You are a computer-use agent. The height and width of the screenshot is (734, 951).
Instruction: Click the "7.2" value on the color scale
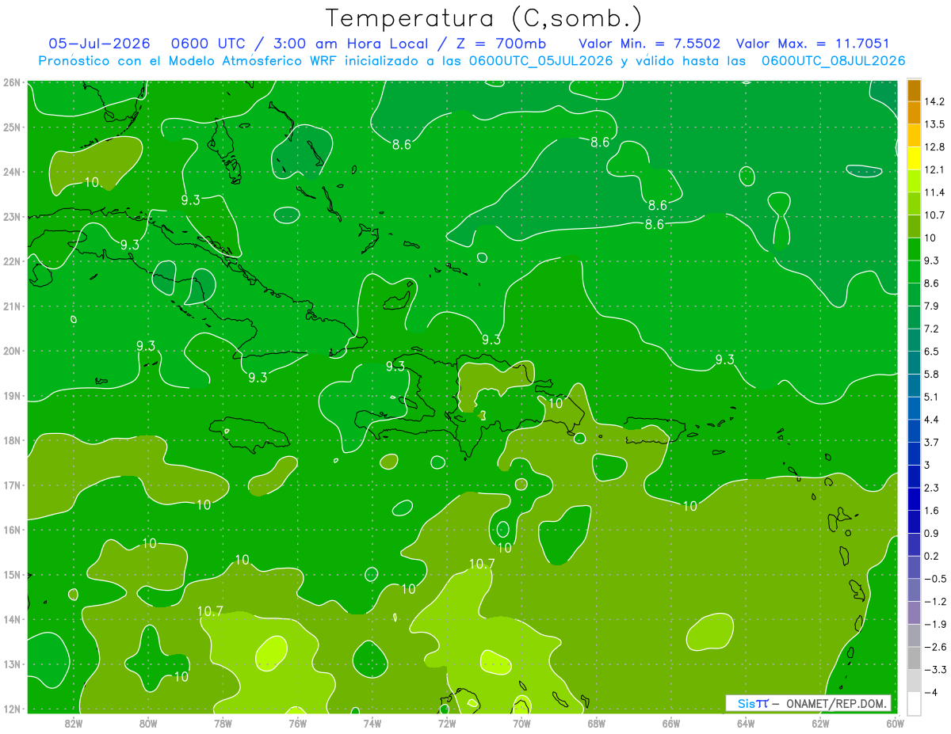pyautogui.click(x=931, y=329)
